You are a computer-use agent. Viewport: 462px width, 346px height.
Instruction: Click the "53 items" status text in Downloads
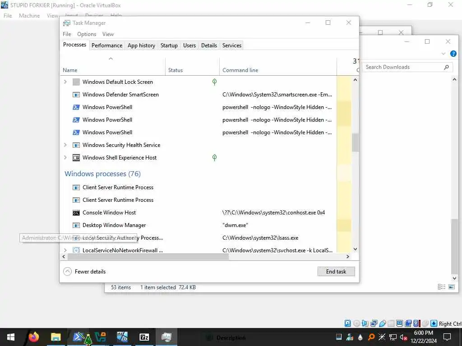click(x=121, y=287)
